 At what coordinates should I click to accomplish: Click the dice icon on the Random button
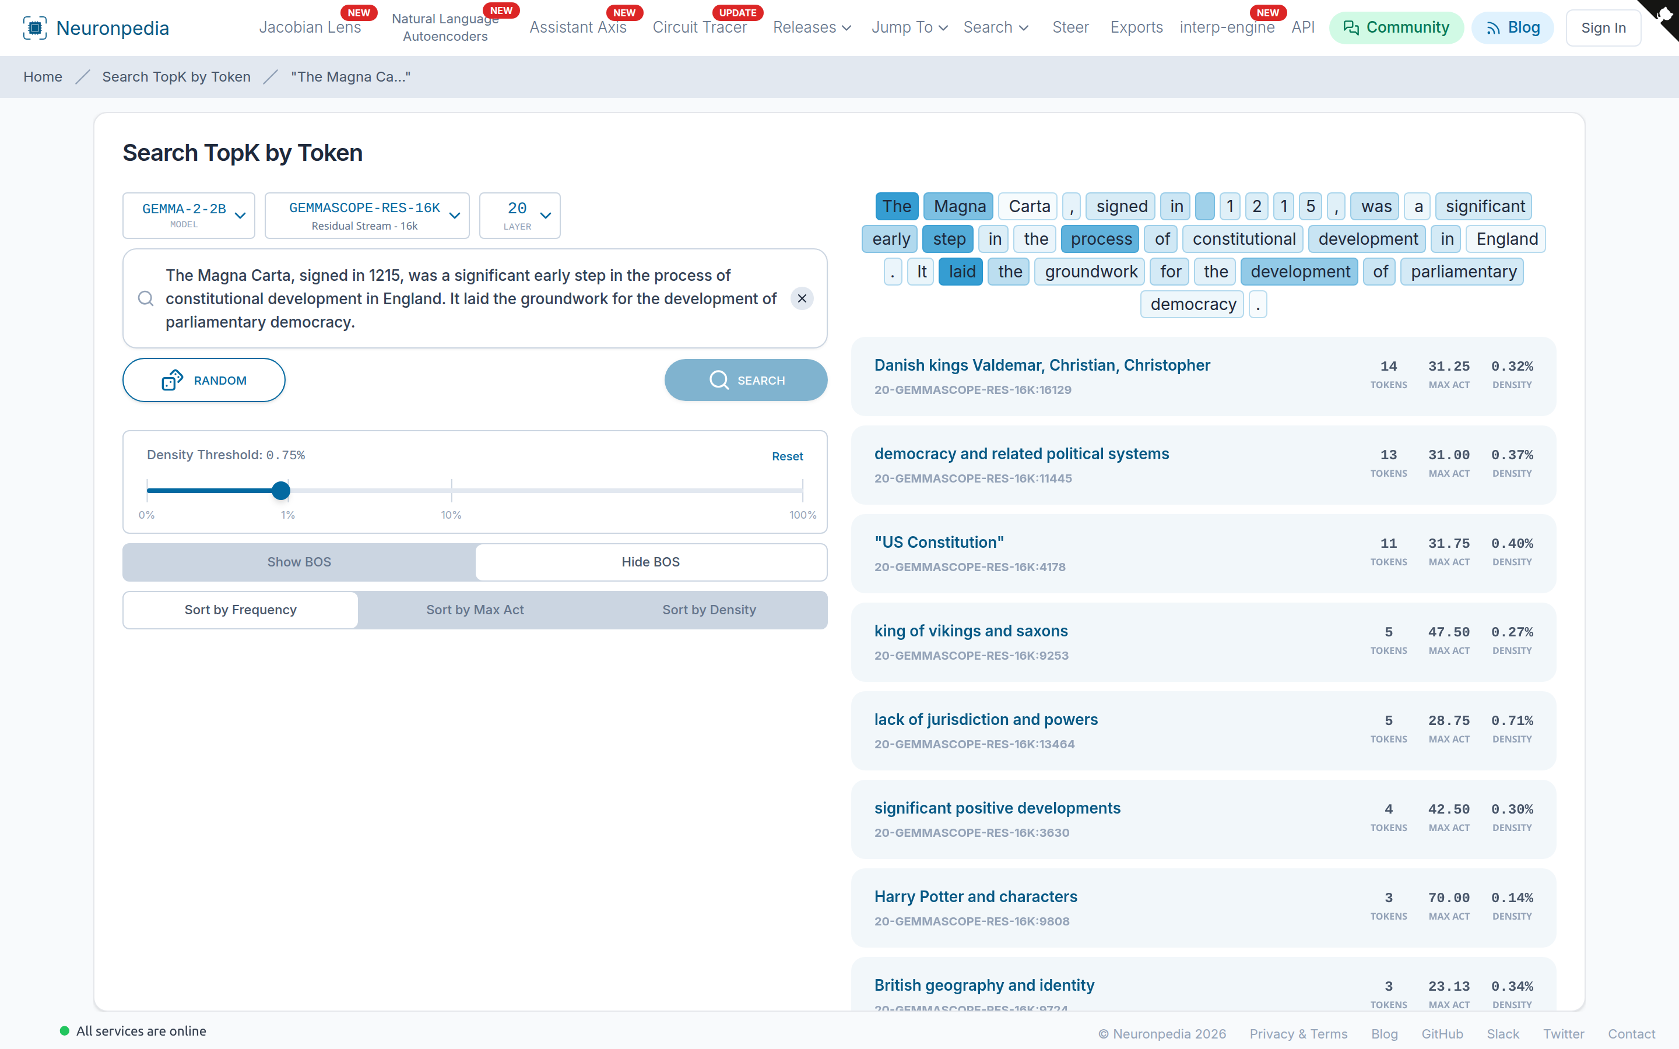coord(172,380)
